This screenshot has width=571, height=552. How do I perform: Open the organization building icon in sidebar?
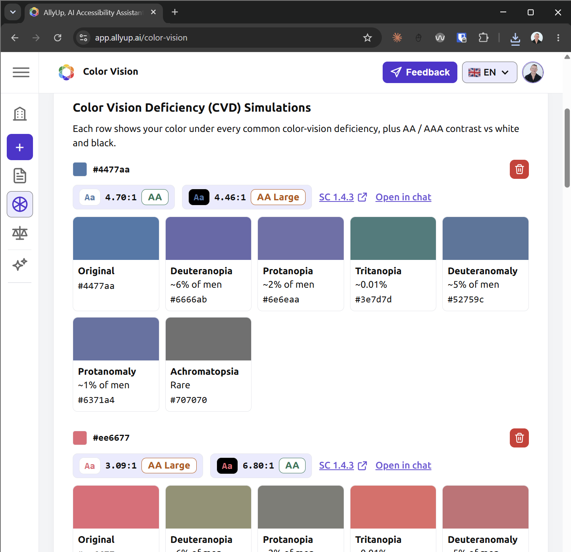[x=20, y=114]
